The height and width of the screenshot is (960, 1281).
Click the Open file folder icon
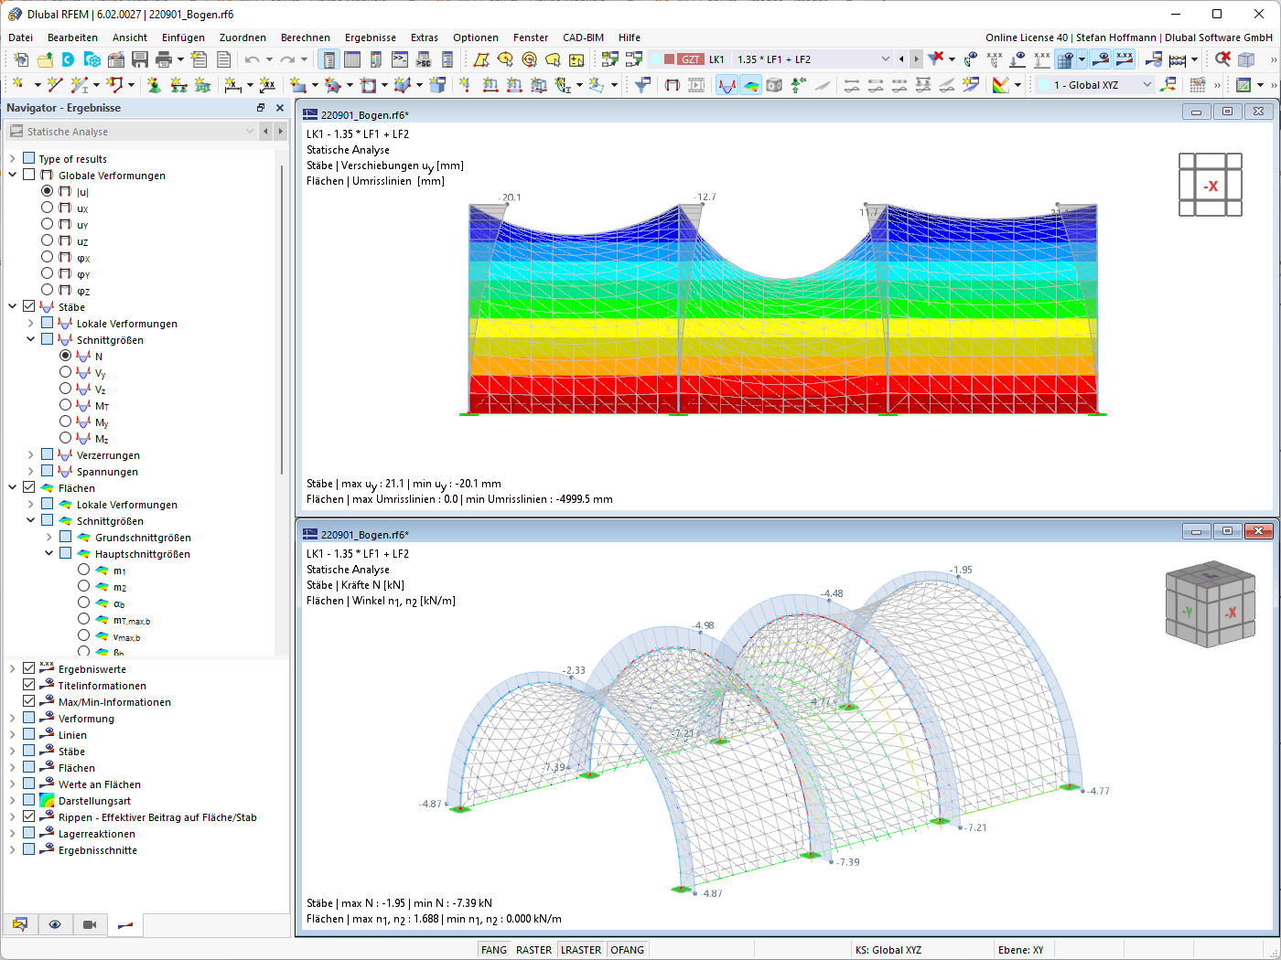45,59
